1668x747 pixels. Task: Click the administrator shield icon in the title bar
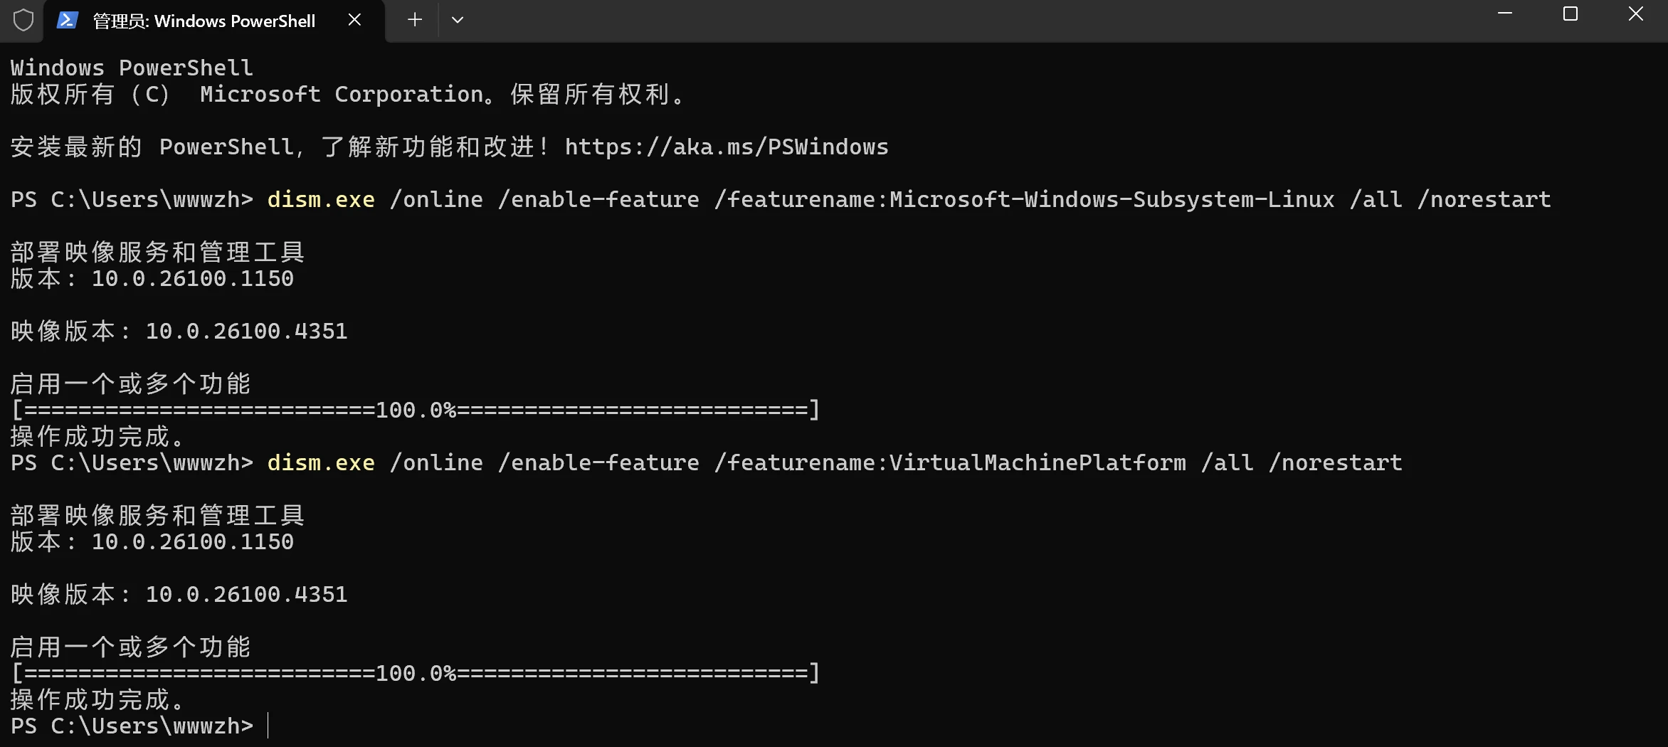tap(23, 20)
